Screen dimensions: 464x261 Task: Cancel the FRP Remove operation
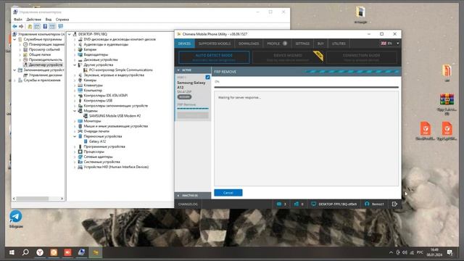point(228,193)
